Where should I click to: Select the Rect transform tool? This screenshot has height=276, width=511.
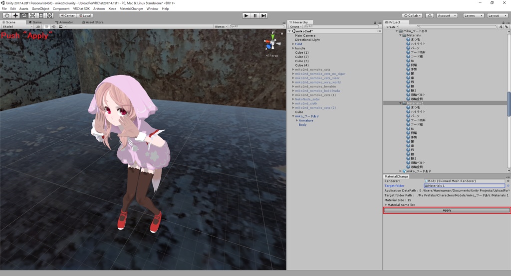(41, 15)
